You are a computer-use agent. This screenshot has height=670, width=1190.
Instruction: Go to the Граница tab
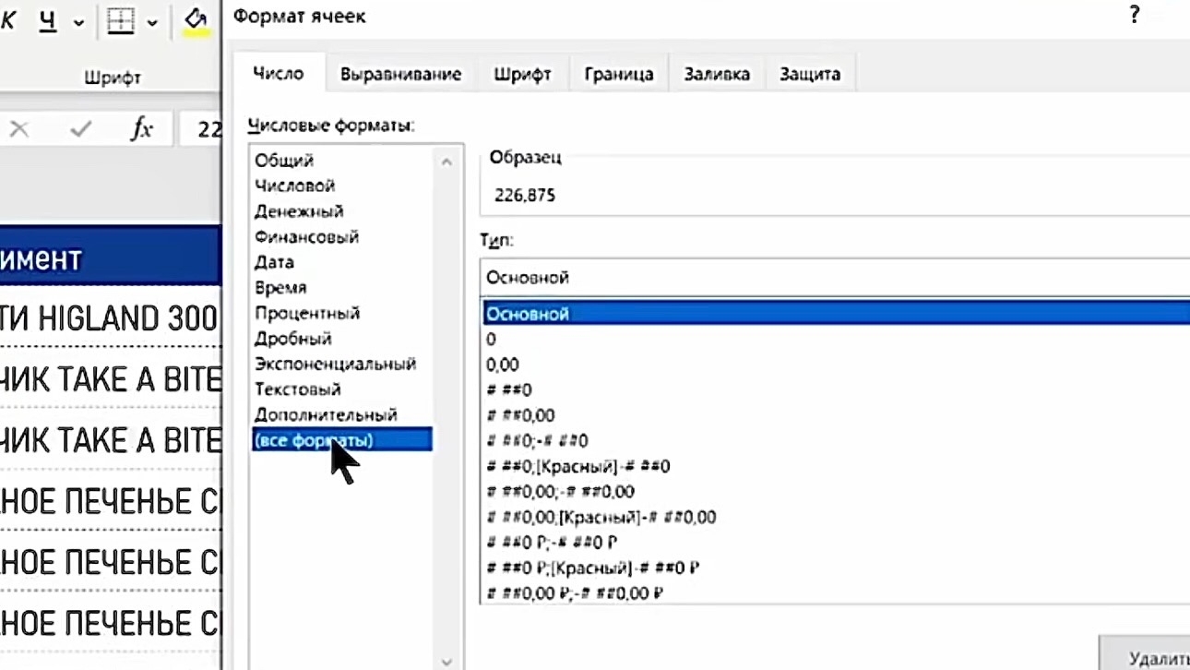[x=619, y=75]
